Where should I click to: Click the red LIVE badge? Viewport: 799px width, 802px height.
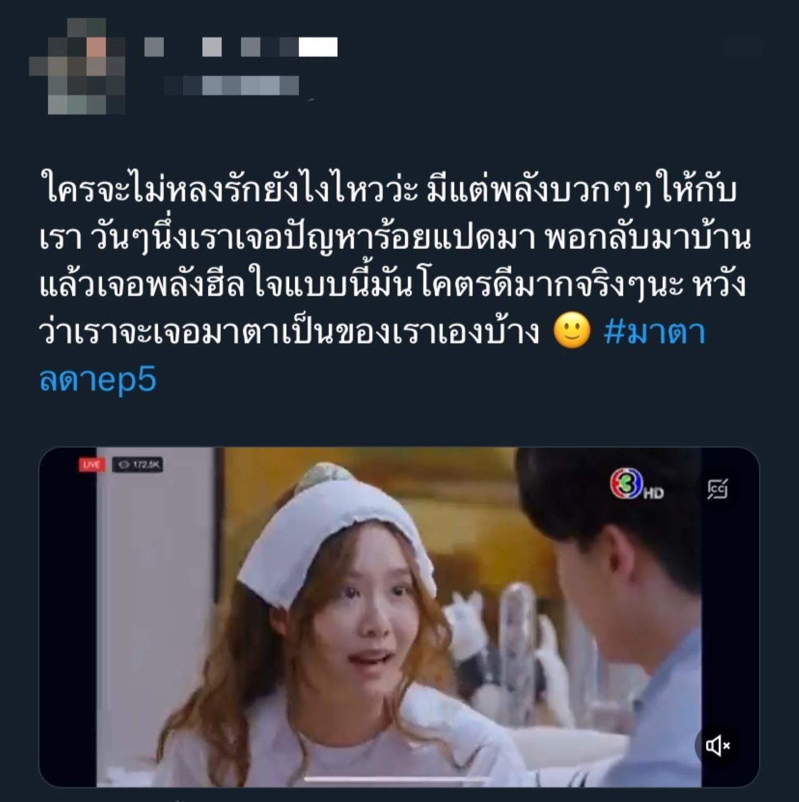pyautogui.click(x=91, y=465)
